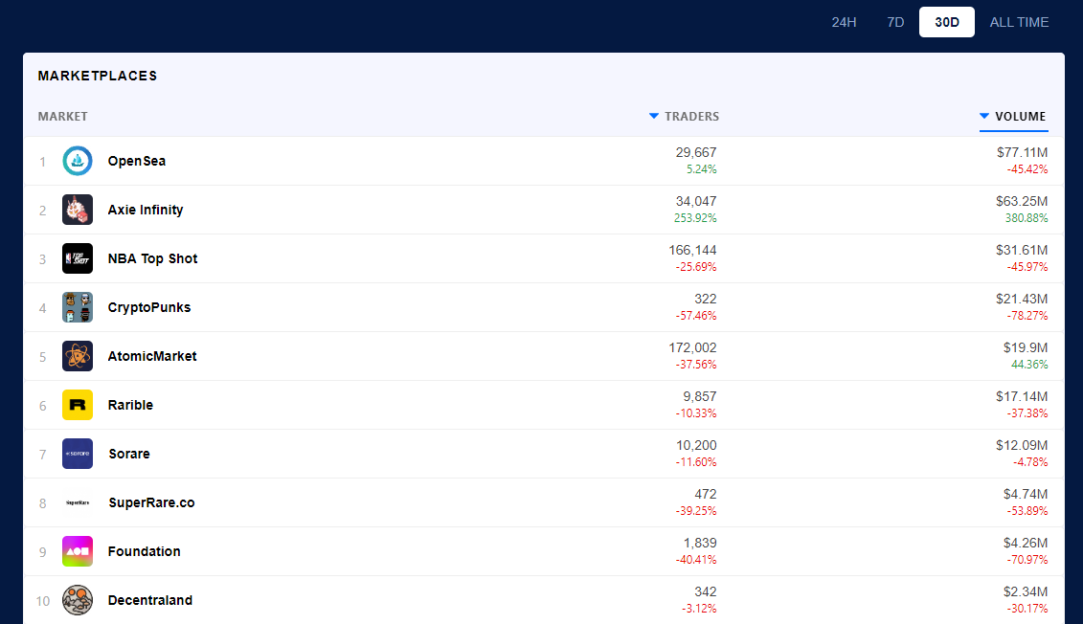1083x624 pixels.
Task: Click Axie Infinity traders count 34,047
Action: tap(696, 202)
